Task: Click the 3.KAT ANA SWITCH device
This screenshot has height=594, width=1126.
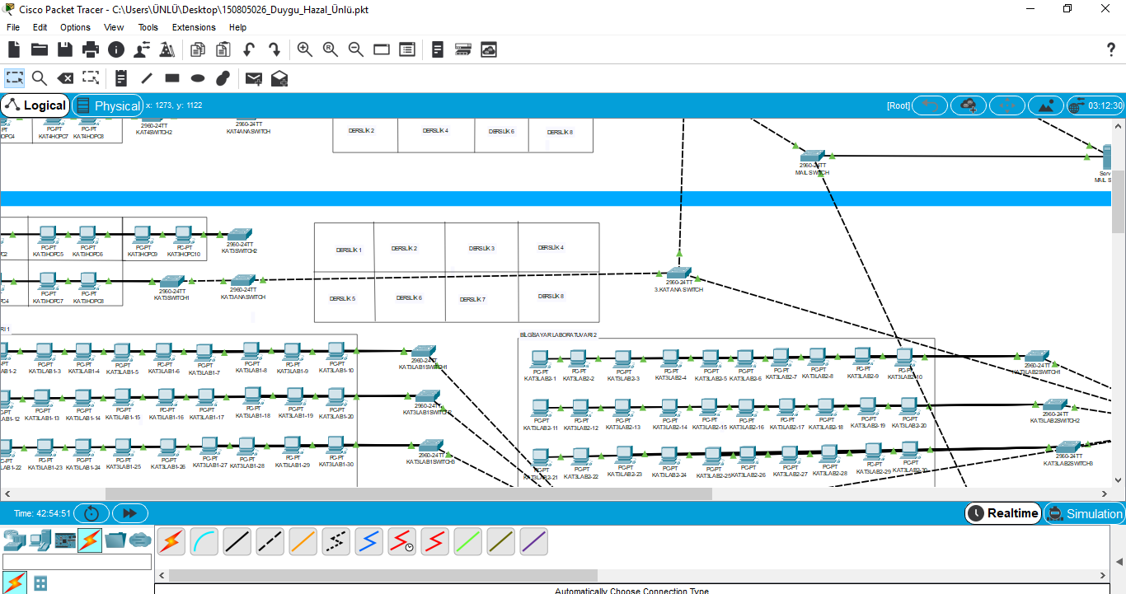Action: (x=678, y=274)
